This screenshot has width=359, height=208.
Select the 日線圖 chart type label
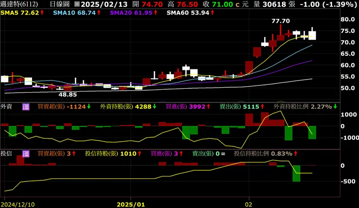[x=60, y=4]
